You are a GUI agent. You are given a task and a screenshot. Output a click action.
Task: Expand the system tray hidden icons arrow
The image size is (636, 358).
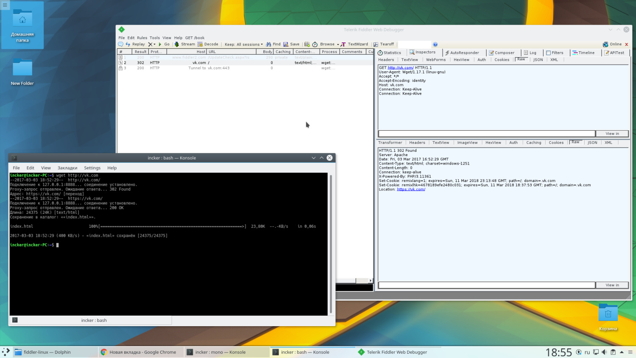pos(622,352)
